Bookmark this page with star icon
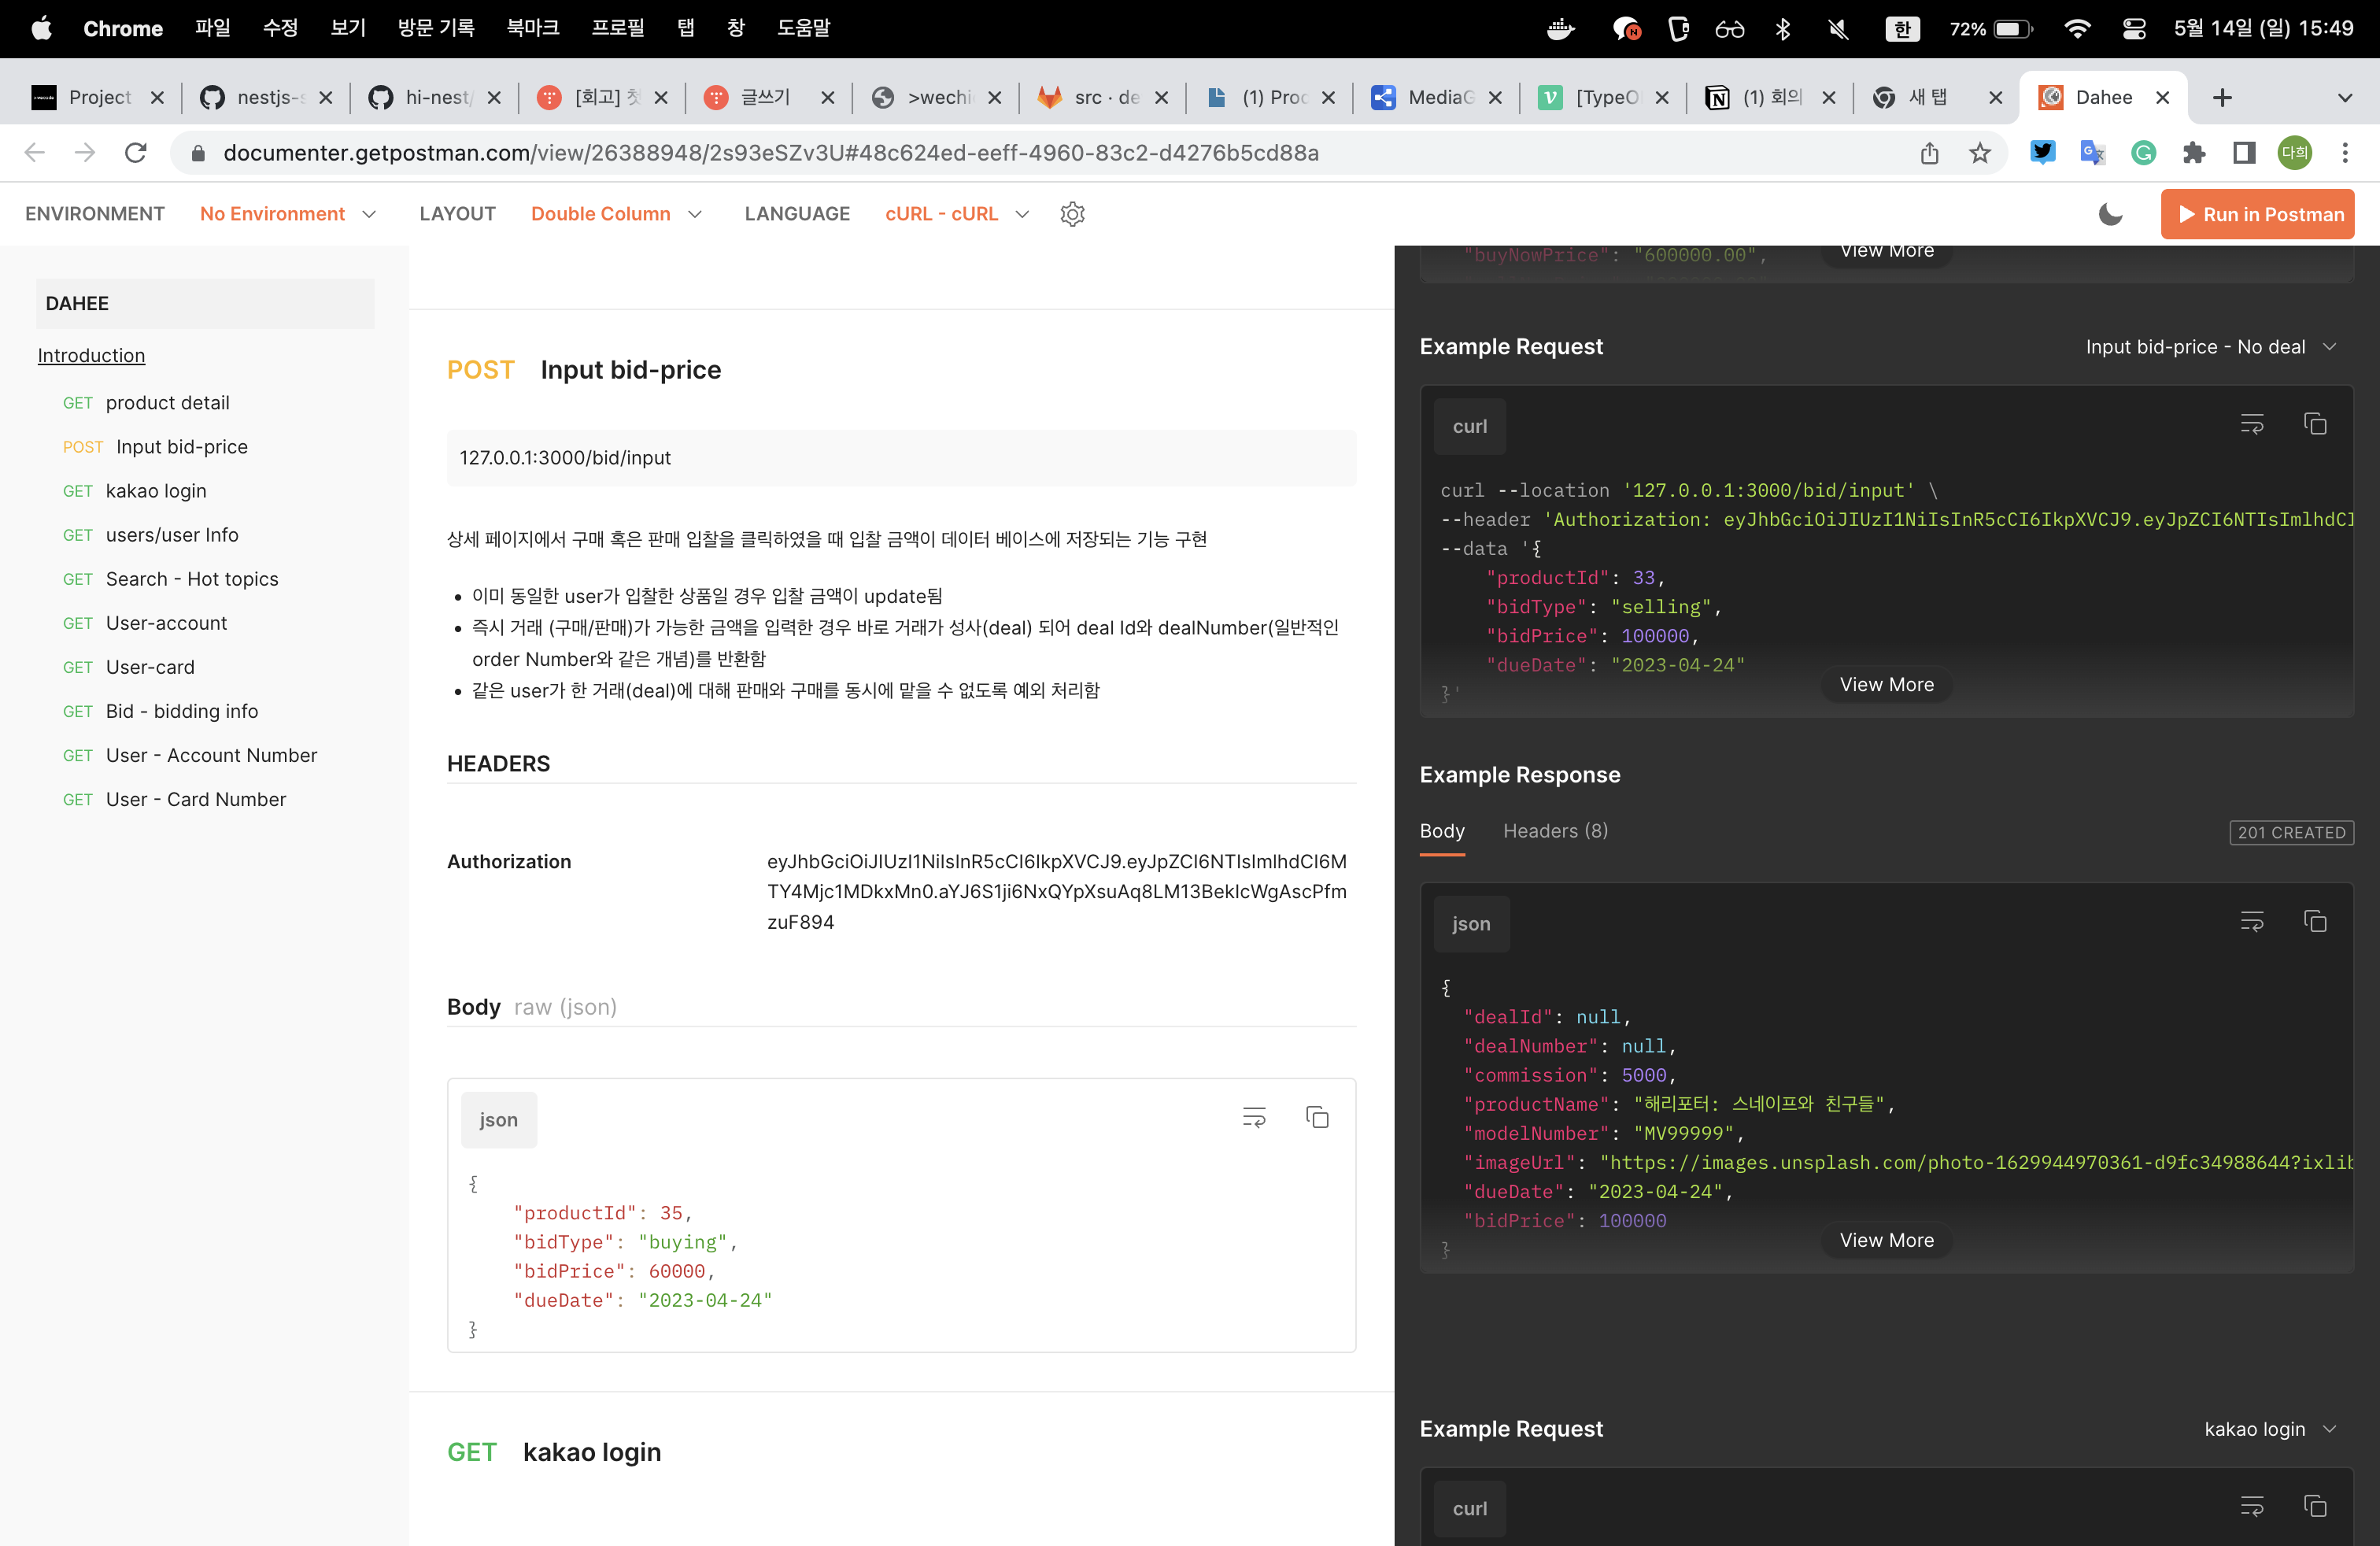Image resolution: width=2380 pixels, height=1546 pixels. click(x=1979, y=153)
